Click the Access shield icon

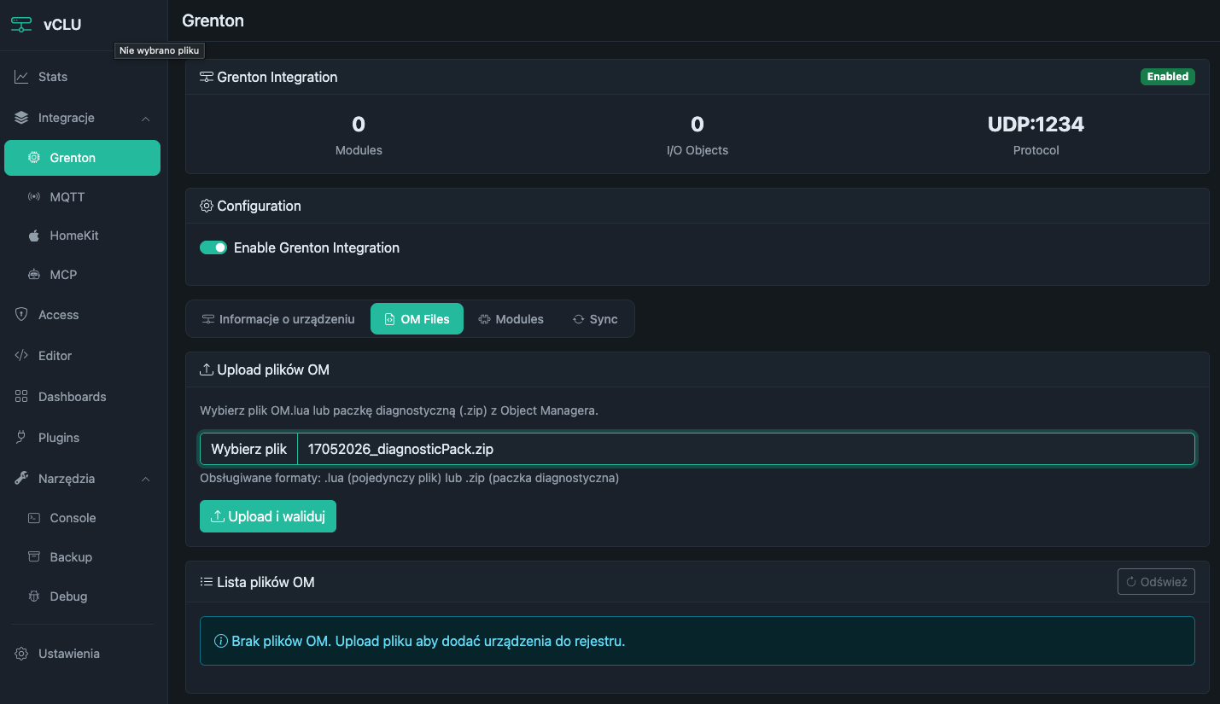pyautogui.click(x=21, y=315)
